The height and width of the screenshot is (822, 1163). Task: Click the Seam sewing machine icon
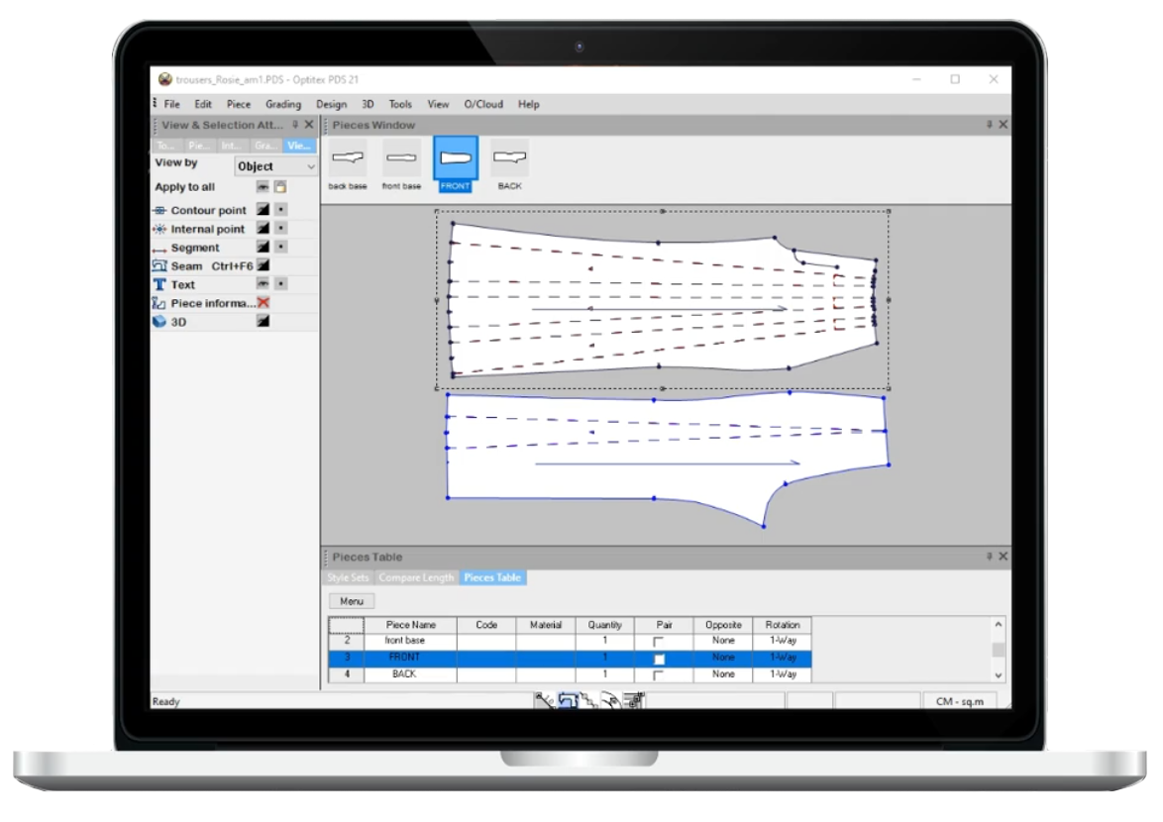159,266
